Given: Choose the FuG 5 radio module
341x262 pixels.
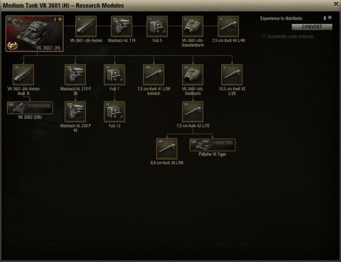Looking at the screenshot, I should tap(157, 26).
